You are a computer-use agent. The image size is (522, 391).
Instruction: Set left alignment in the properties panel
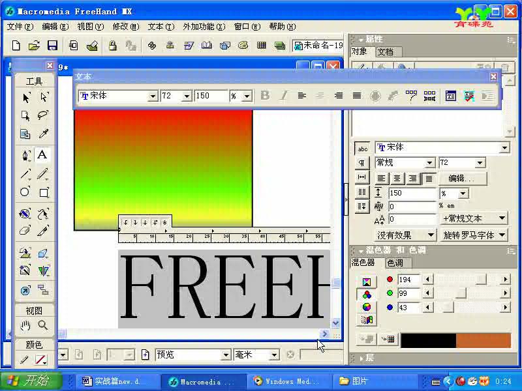pyautogui.click(x=381, y=179)
